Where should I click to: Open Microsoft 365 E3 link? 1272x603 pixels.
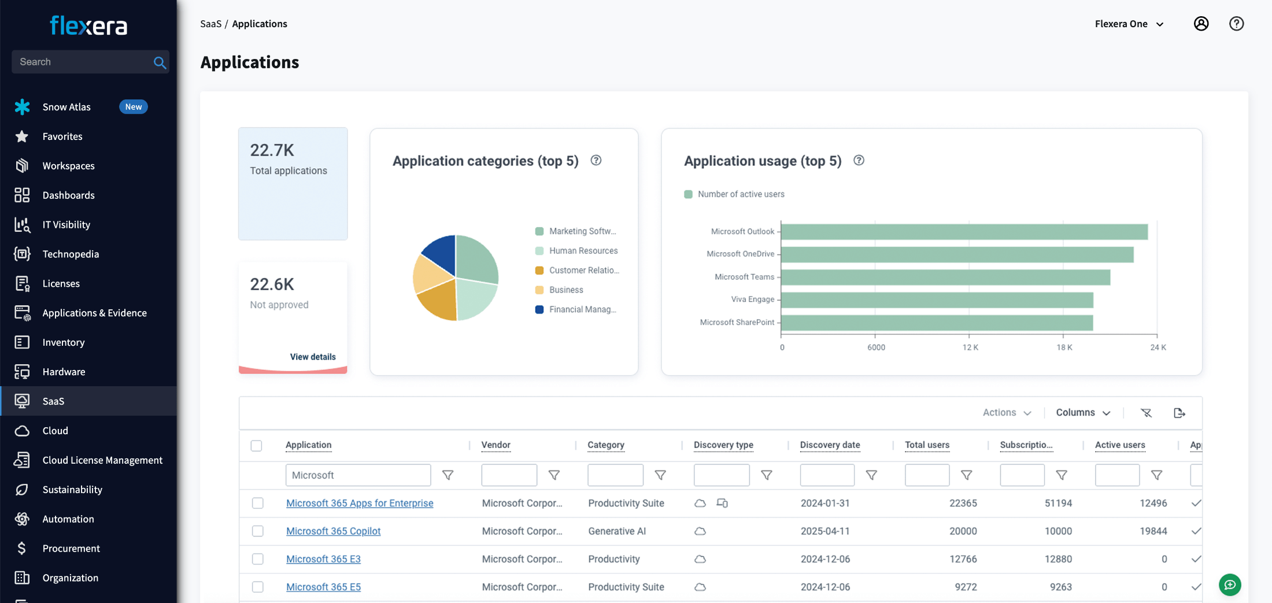(x=323, y=559)
